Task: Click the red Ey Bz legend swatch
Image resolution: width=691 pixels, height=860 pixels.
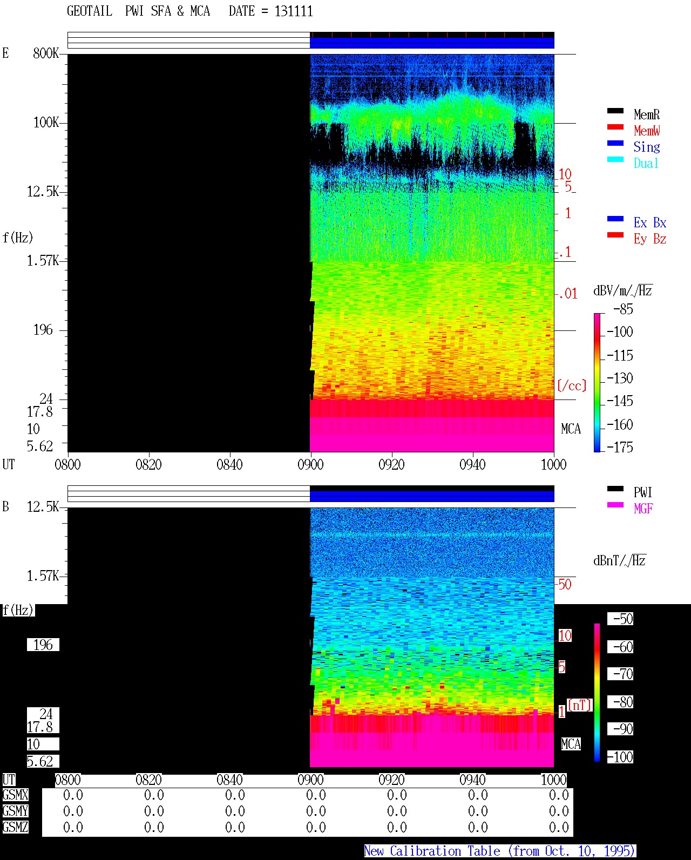Action: (615, 235)
